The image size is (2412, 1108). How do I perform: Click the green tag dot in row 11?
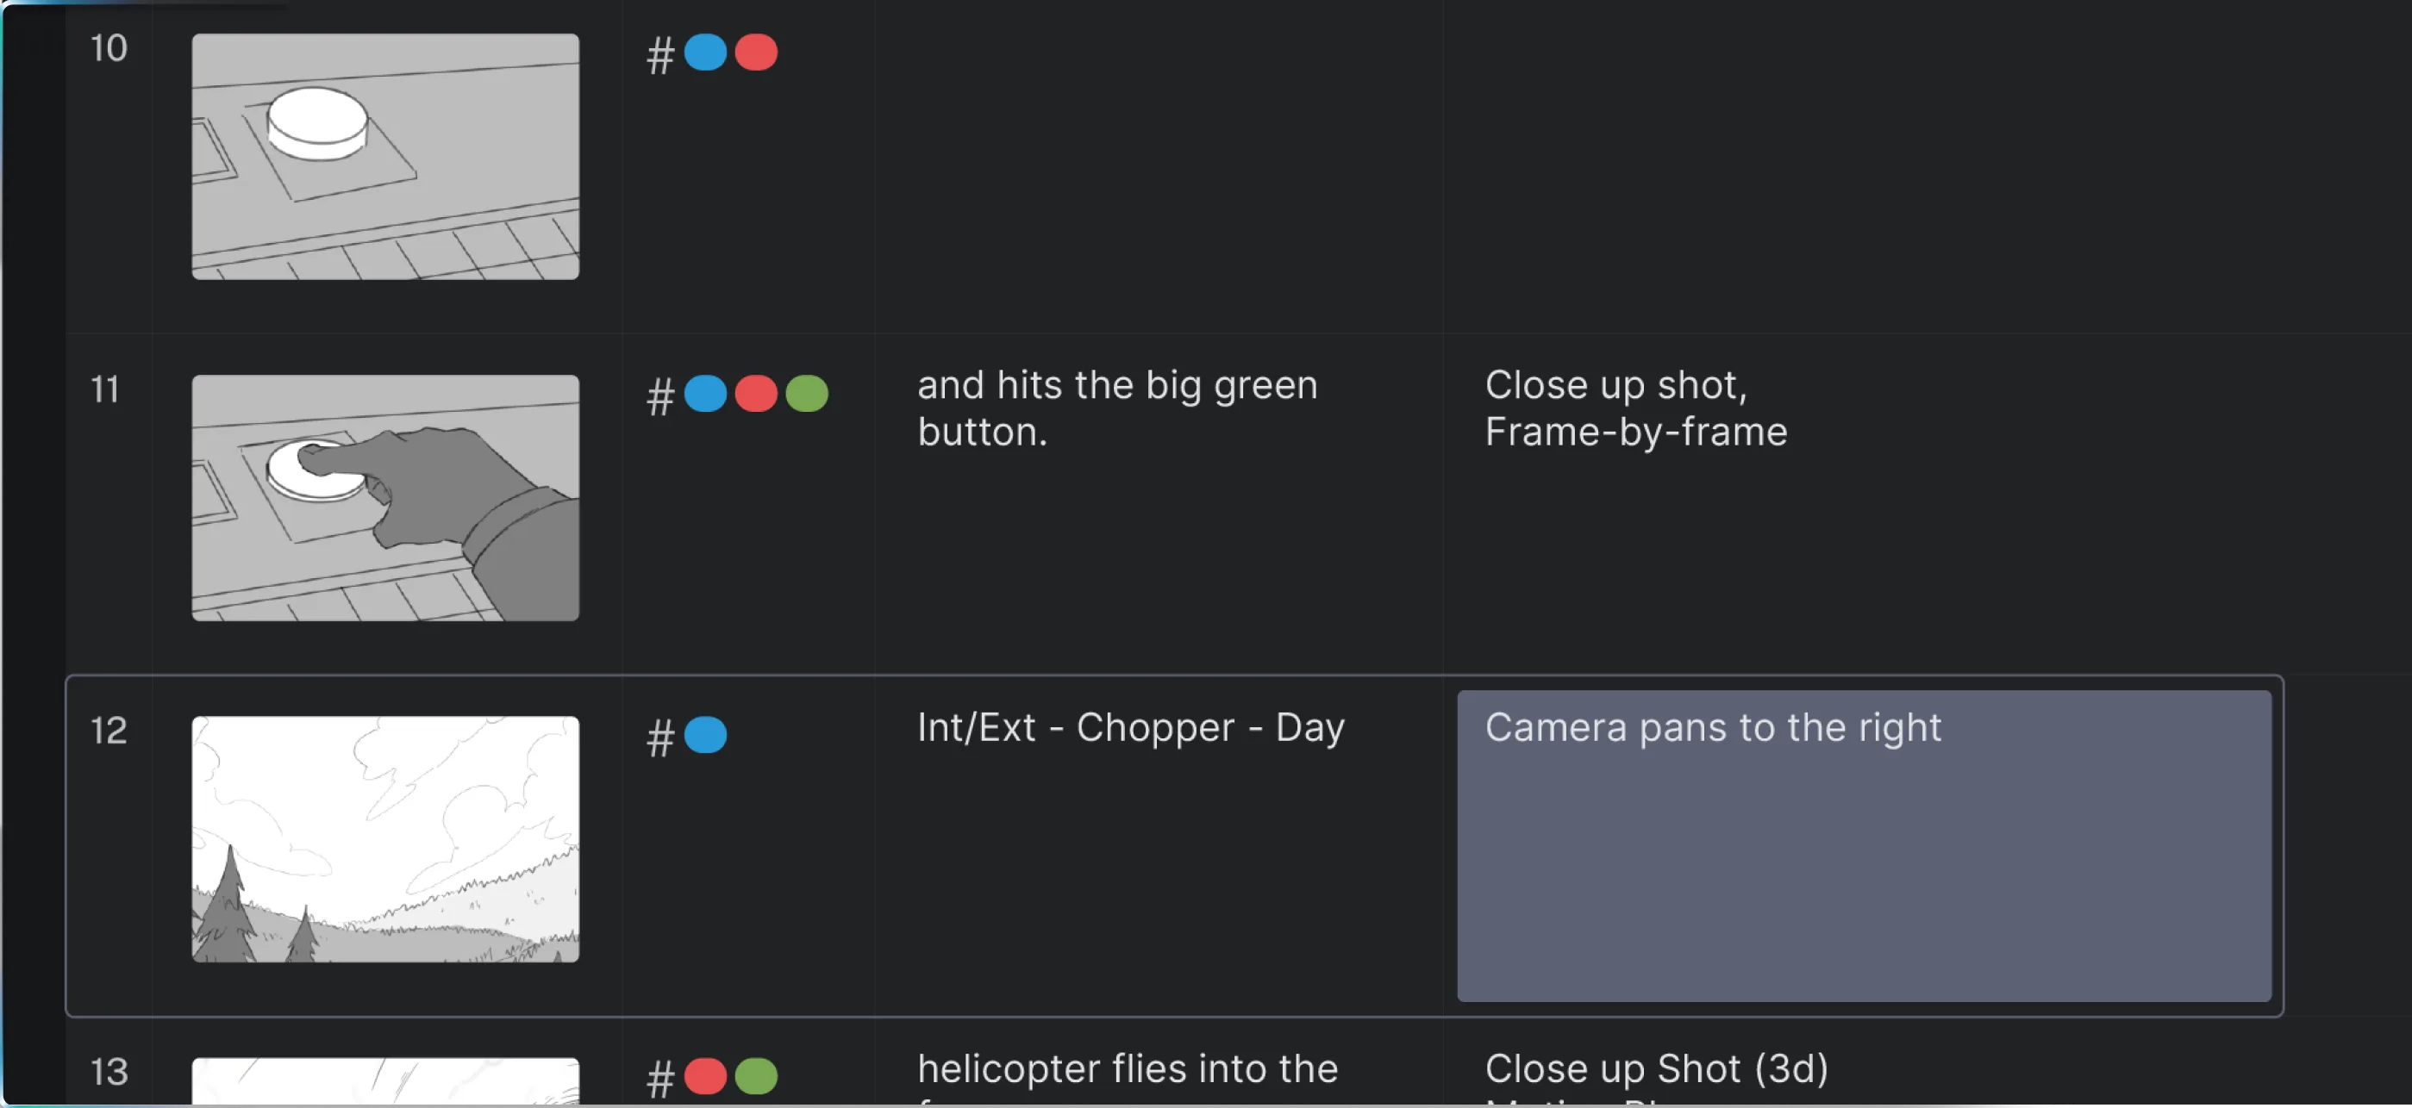coord(806,394)
